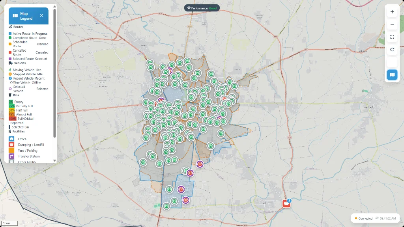404x227 pixels.
Task: Click the Transfer Station icon
Action: [x=11, y=156]
